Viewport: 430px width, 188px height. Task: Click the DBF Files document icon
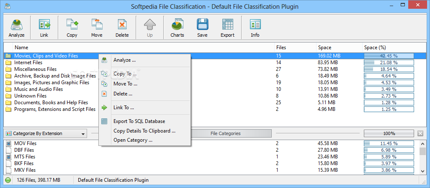coord(8,150)
